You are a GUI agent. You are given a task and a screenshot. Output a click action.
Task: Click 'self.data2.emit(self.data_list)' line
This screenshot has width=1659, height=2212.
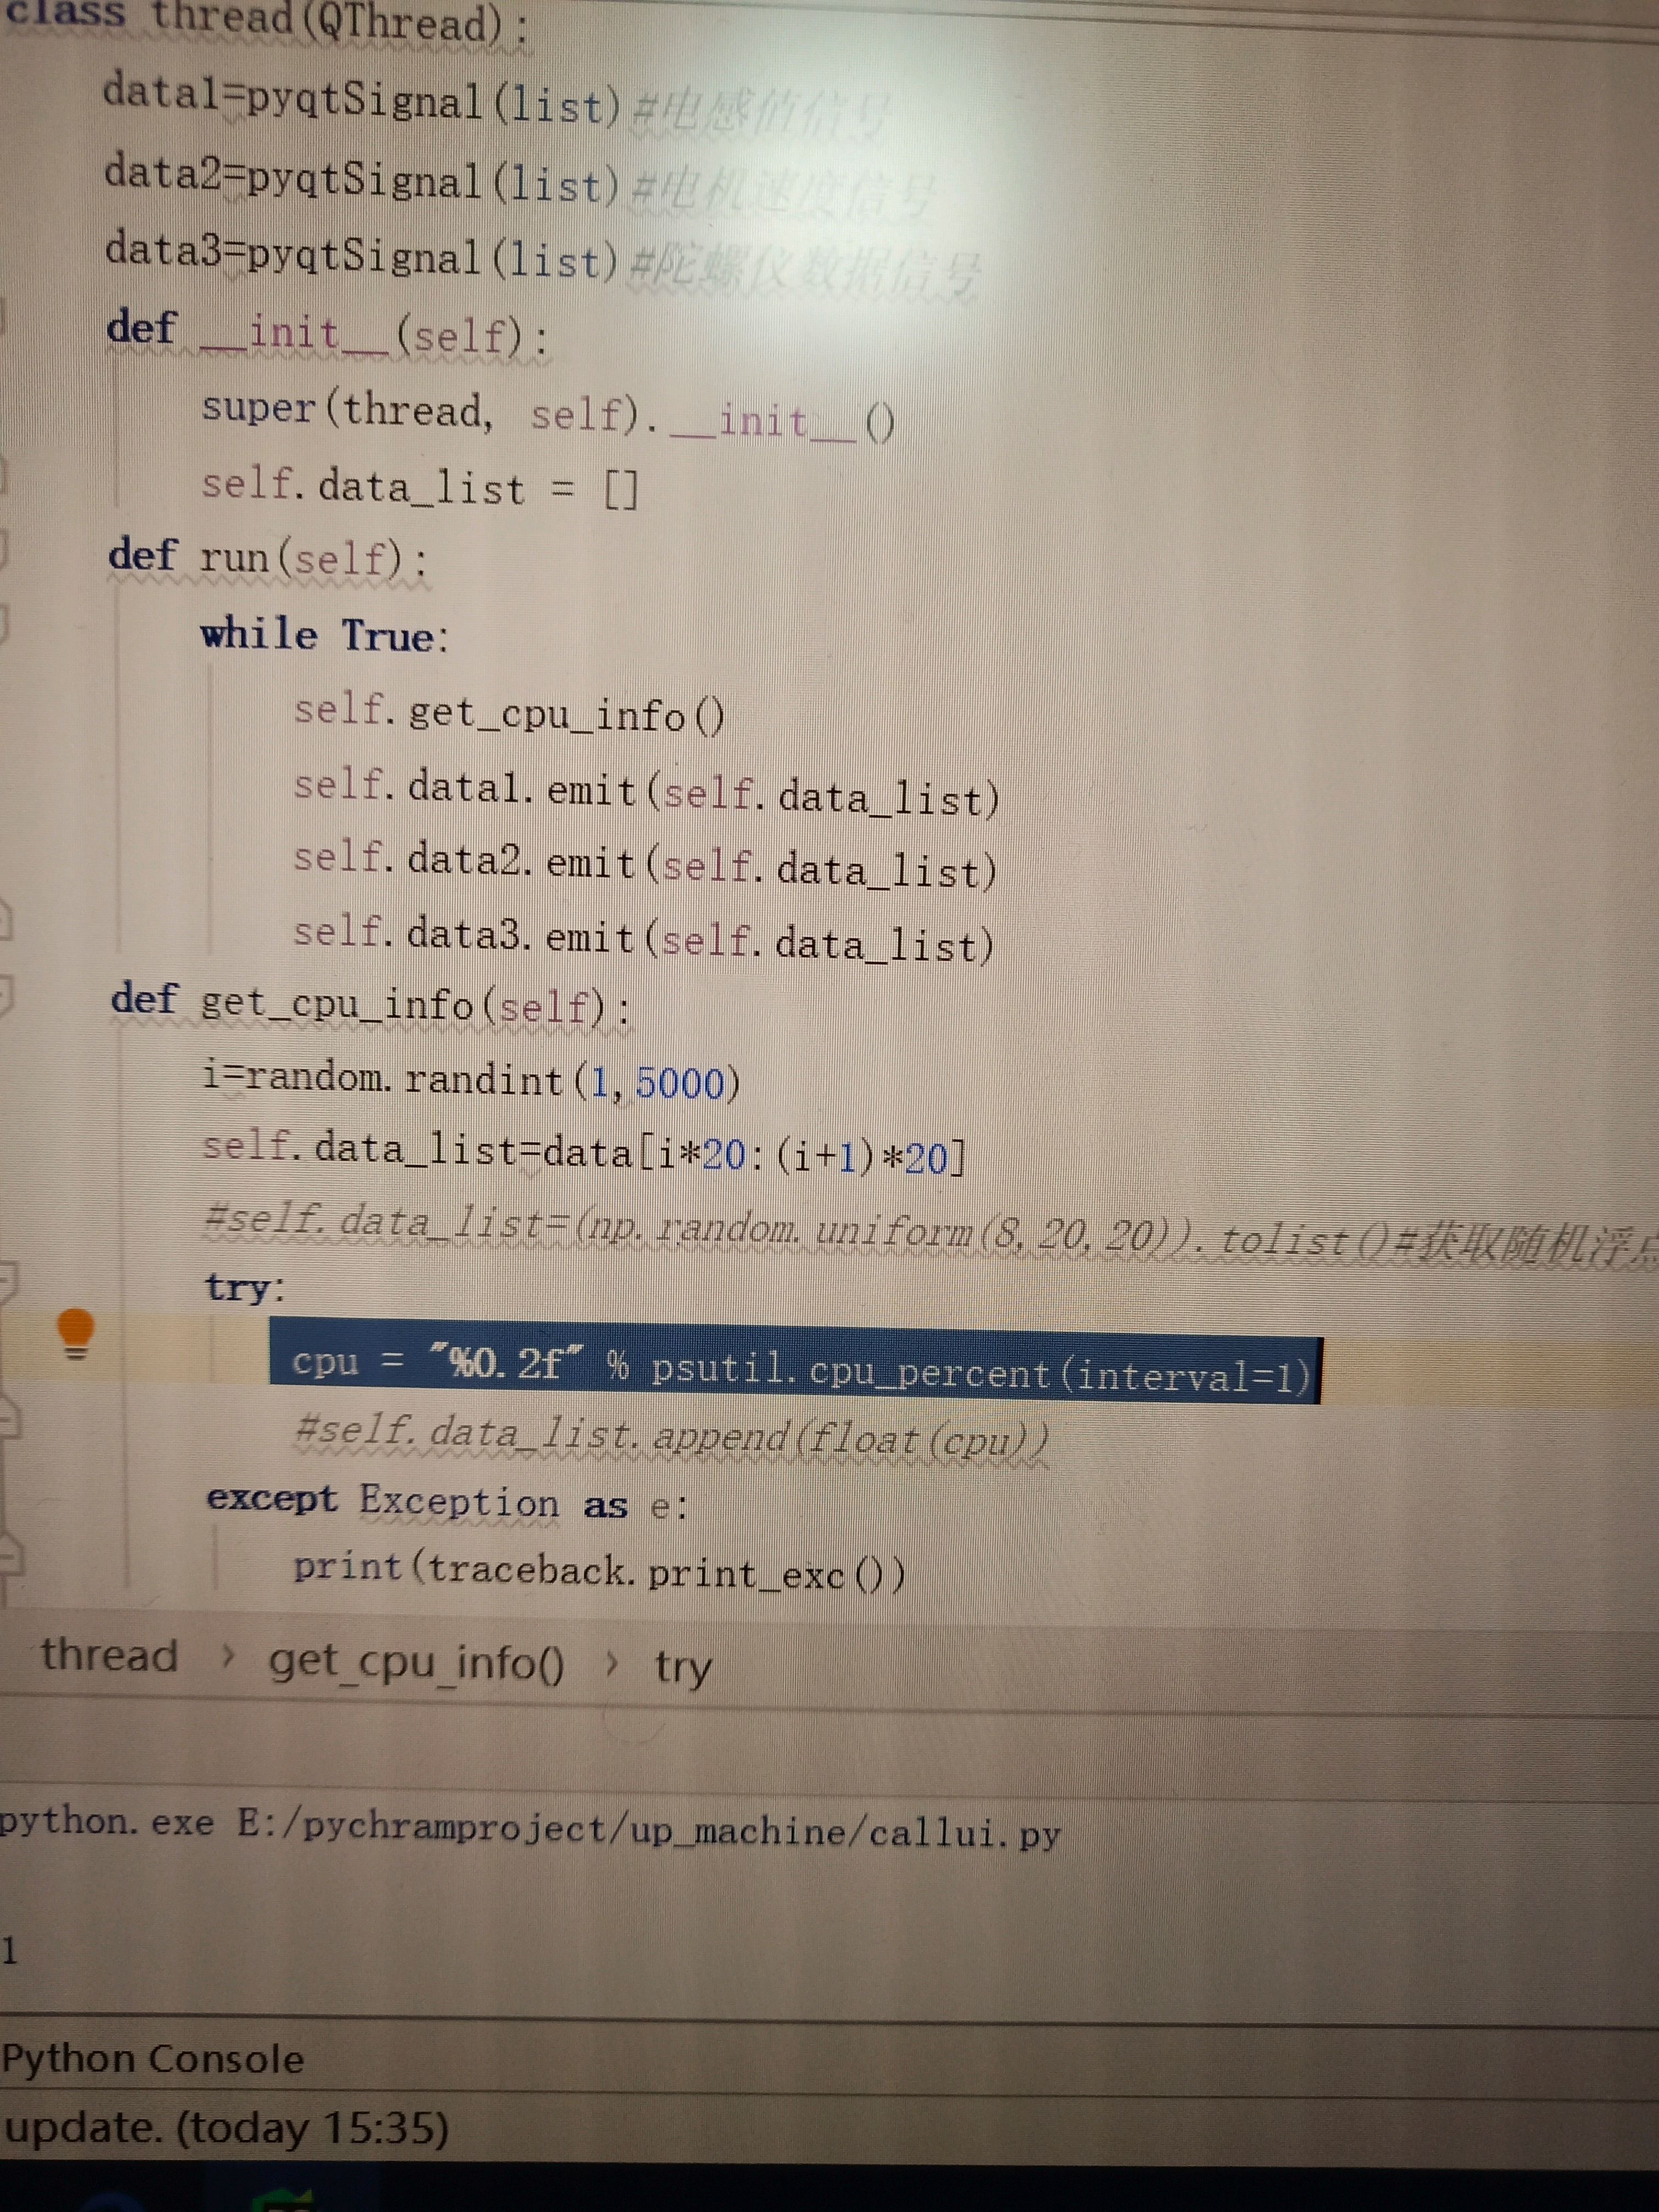click(645, 867)
